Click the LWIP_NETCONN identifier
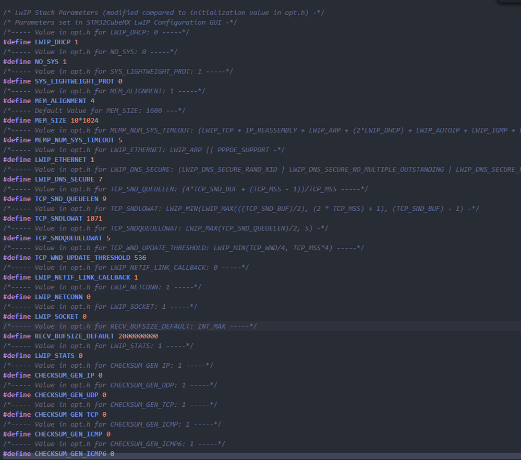The width and height of the screenshot is (521, 460). (58, 296)
